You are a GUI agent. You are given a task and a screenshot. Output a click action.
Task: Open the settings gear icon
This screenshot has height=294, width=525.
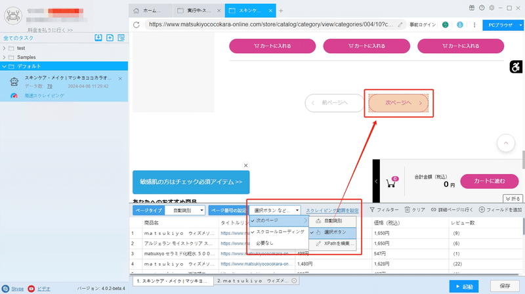click(492, 8)
